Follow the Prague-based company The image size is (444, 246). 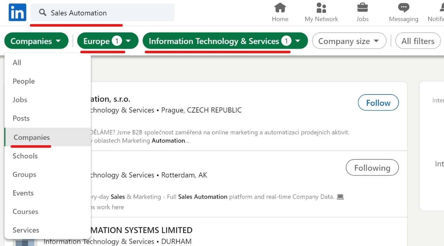378,103
